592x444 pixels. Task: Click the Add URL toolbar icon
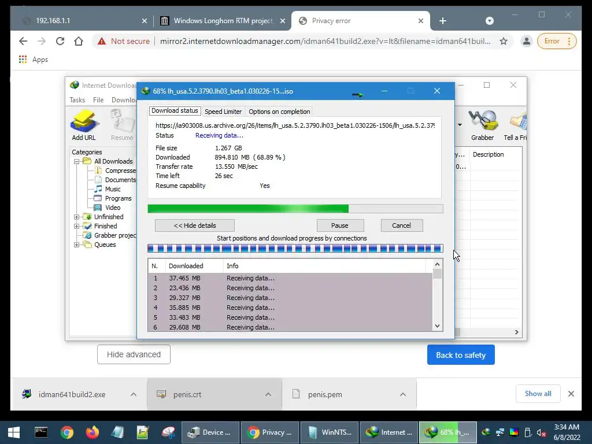pos(84,125)
